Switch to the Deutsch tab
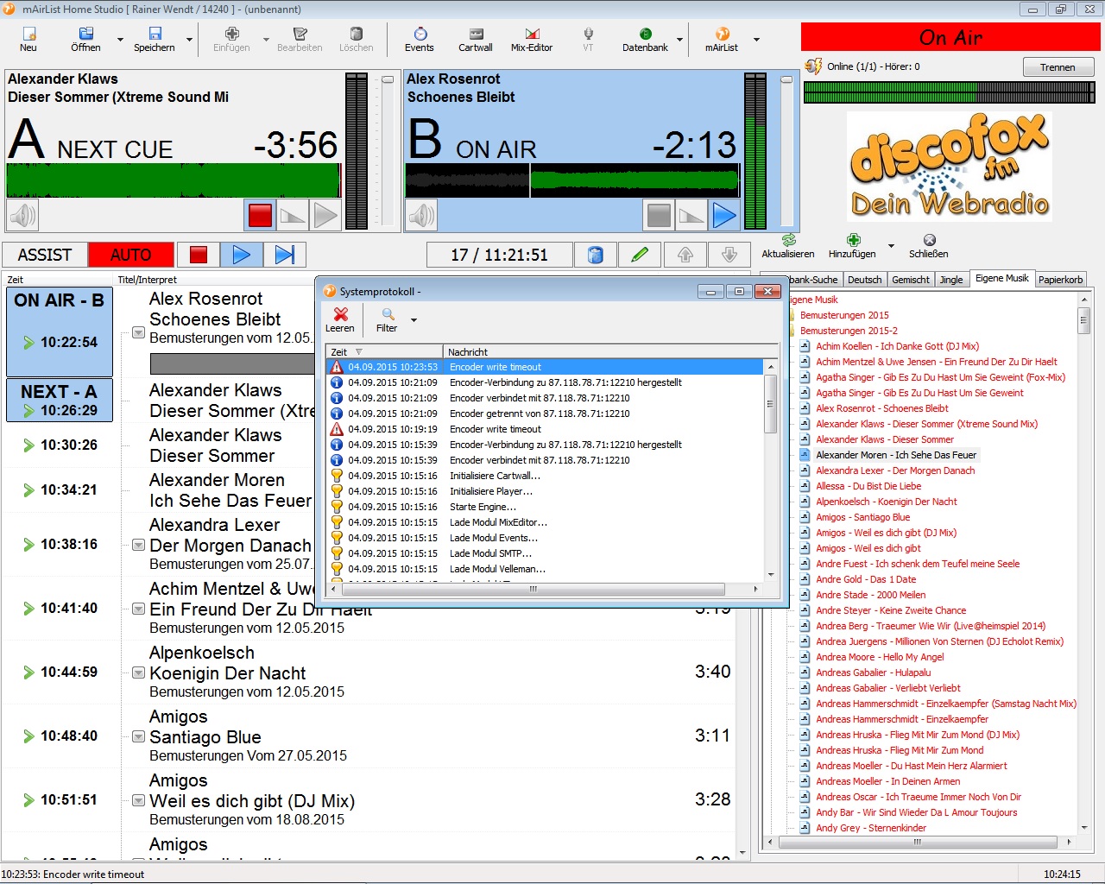The height and width of the screenshot is (884, 1105). tap(864, 280)
